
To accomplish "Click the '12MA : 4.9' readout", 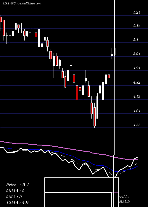I will (x=17, y=203).
